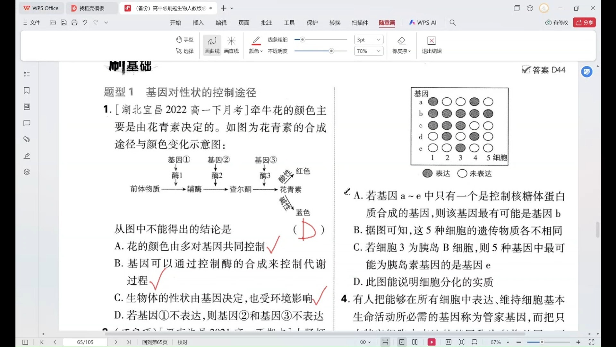Open the line thickness 3pt dropdown
616x347 pixels.
369,40
